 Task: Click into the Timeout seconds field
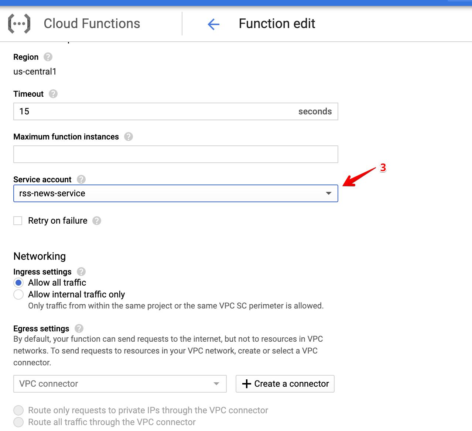(x=155, y=111)
